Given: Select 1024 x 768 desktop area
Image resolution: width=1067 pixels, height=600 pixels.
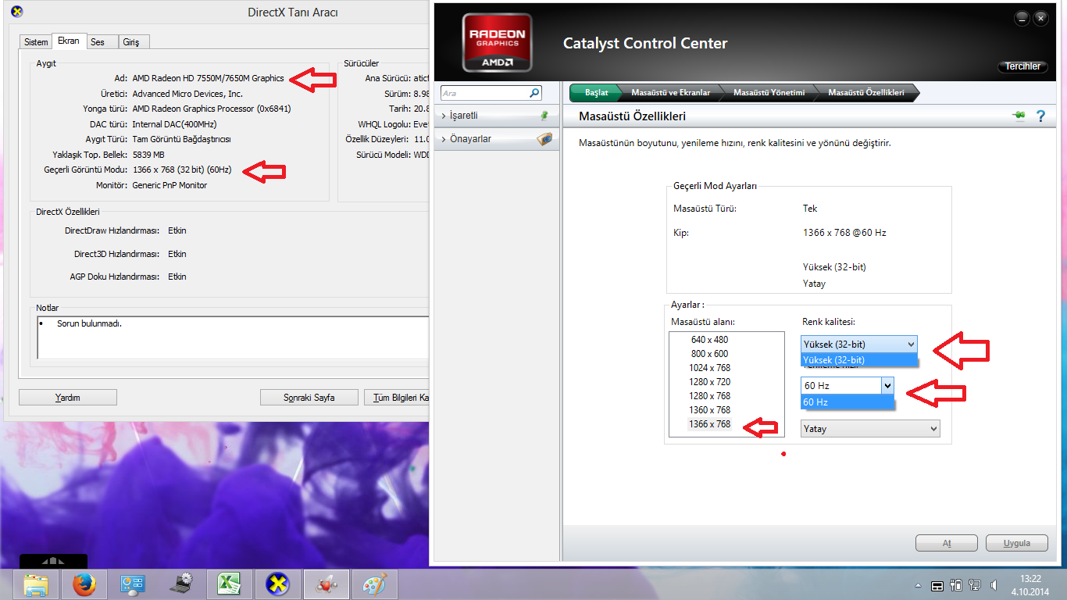Looking at the screenshot, I should 709,368.
